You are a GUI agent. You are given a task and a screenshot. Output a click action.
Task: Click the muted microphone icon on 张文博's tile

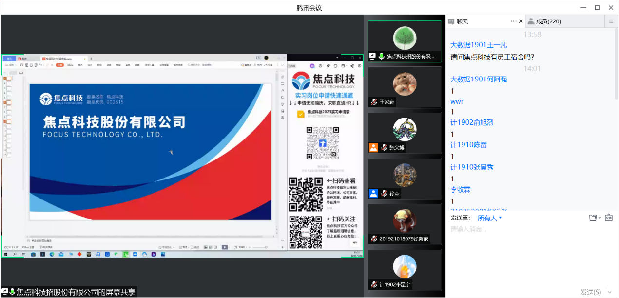click(384, 148)
